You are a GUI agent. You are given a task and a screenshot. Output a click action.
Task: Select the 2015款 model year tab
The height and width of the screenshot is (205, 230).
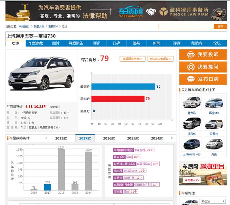[133, 138]
